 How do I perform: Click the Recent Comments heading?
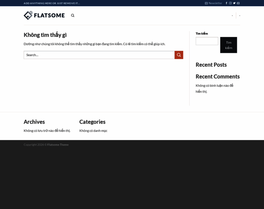pyautogui.click(x=217, y=77)
